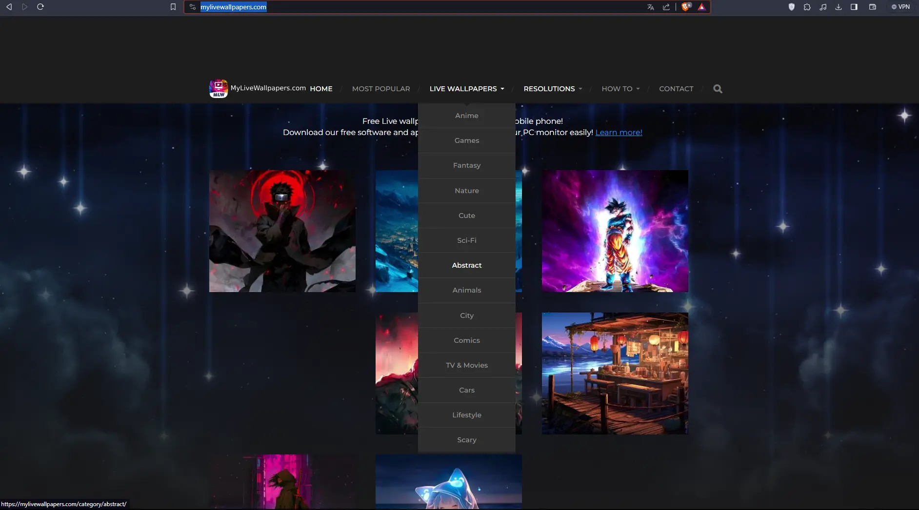
Task: Select Nature category in dropdown
Action: [x=467, y=191]
